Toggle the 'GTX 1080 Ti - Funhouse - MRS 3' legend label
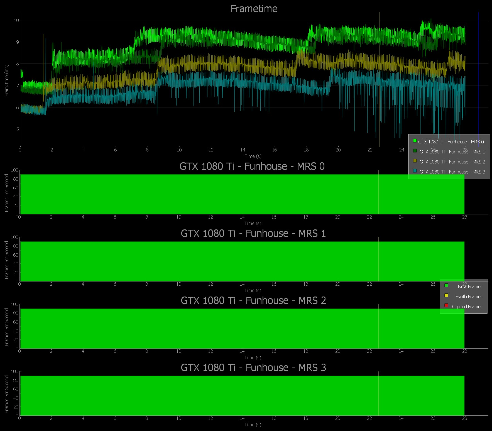Screen dimensions: 492x431 [x=452, y=172]
